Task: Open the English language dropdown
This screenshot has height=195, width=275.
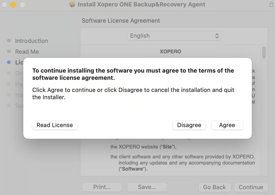Action: click(x=174, y=36)
